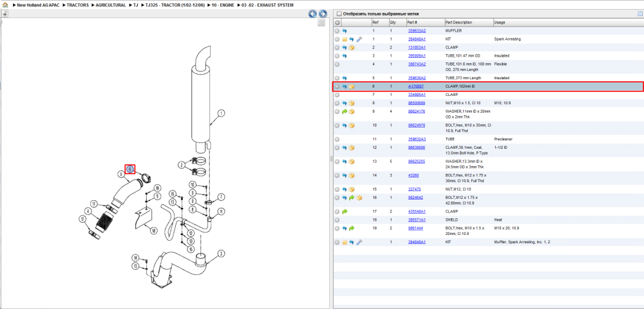The image size is (644, 309).
Task: Click the blue arrow on the BOLT M10 x 35mm row
Action: [344, 126]
